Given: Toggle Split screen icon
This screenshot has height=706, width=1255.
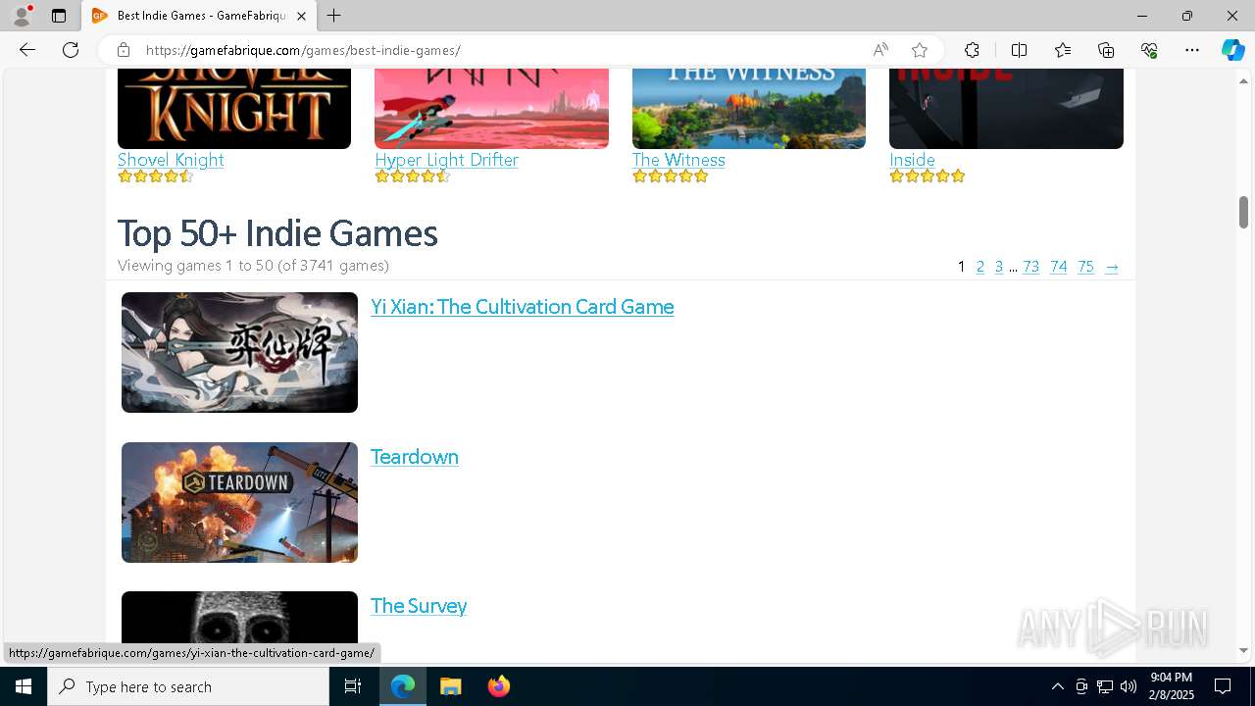Looking at the screenshot, I should coord(1019,50).
